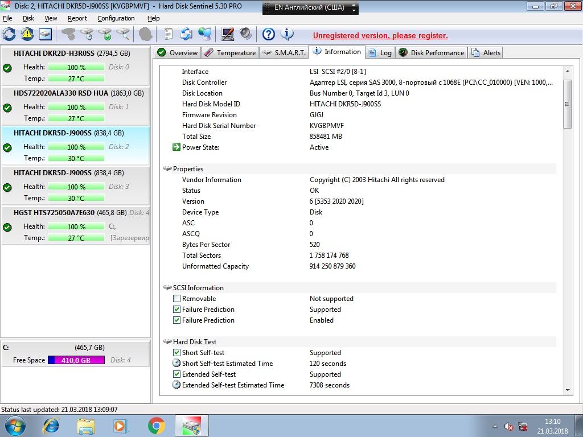Click the disk with magnifier toolbar icon
The height and width of the screenshot is (437, 583).
[123, 34]
